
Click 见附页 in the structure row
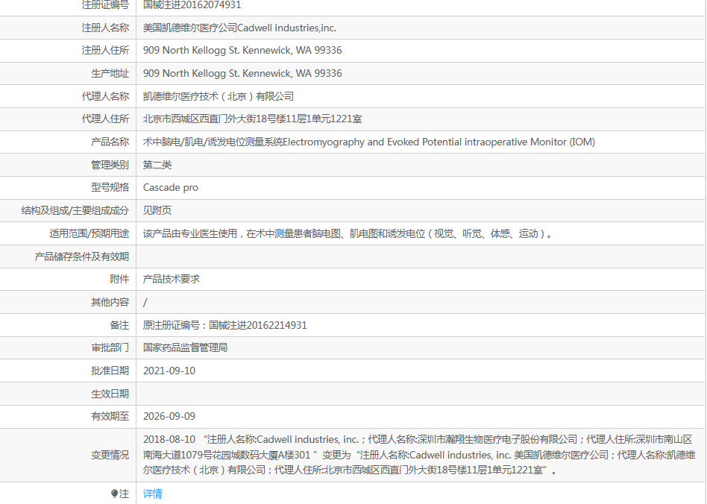(x=157, y=210)
